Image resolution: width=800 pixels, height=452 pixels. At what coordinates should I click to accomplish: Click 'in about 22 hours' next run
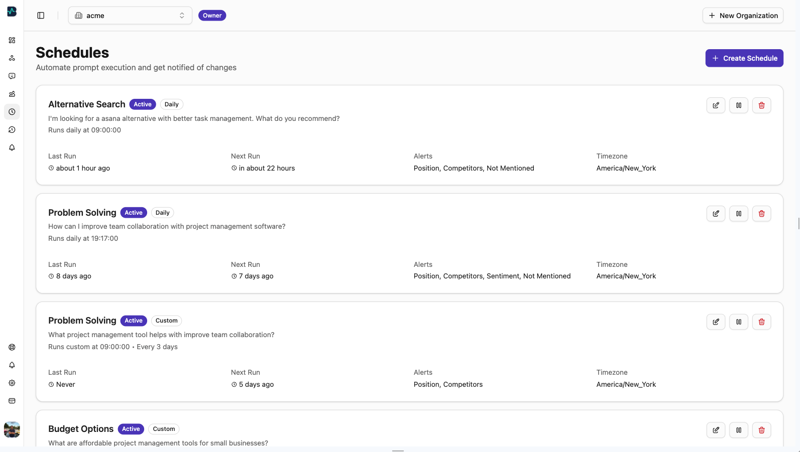click(x=267, y=168)
